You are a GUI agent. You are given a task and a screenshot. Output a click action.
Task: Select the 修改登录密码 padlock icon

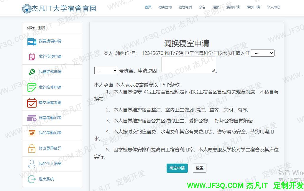32,148
